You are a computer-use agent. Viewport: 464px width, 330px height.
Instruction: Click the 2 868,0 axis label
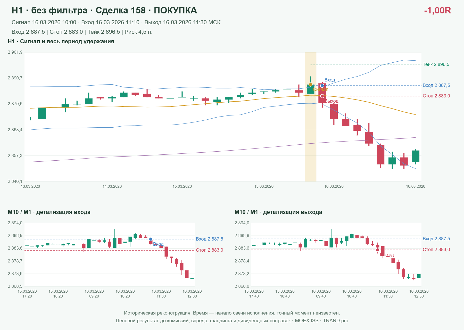point(242,286)
